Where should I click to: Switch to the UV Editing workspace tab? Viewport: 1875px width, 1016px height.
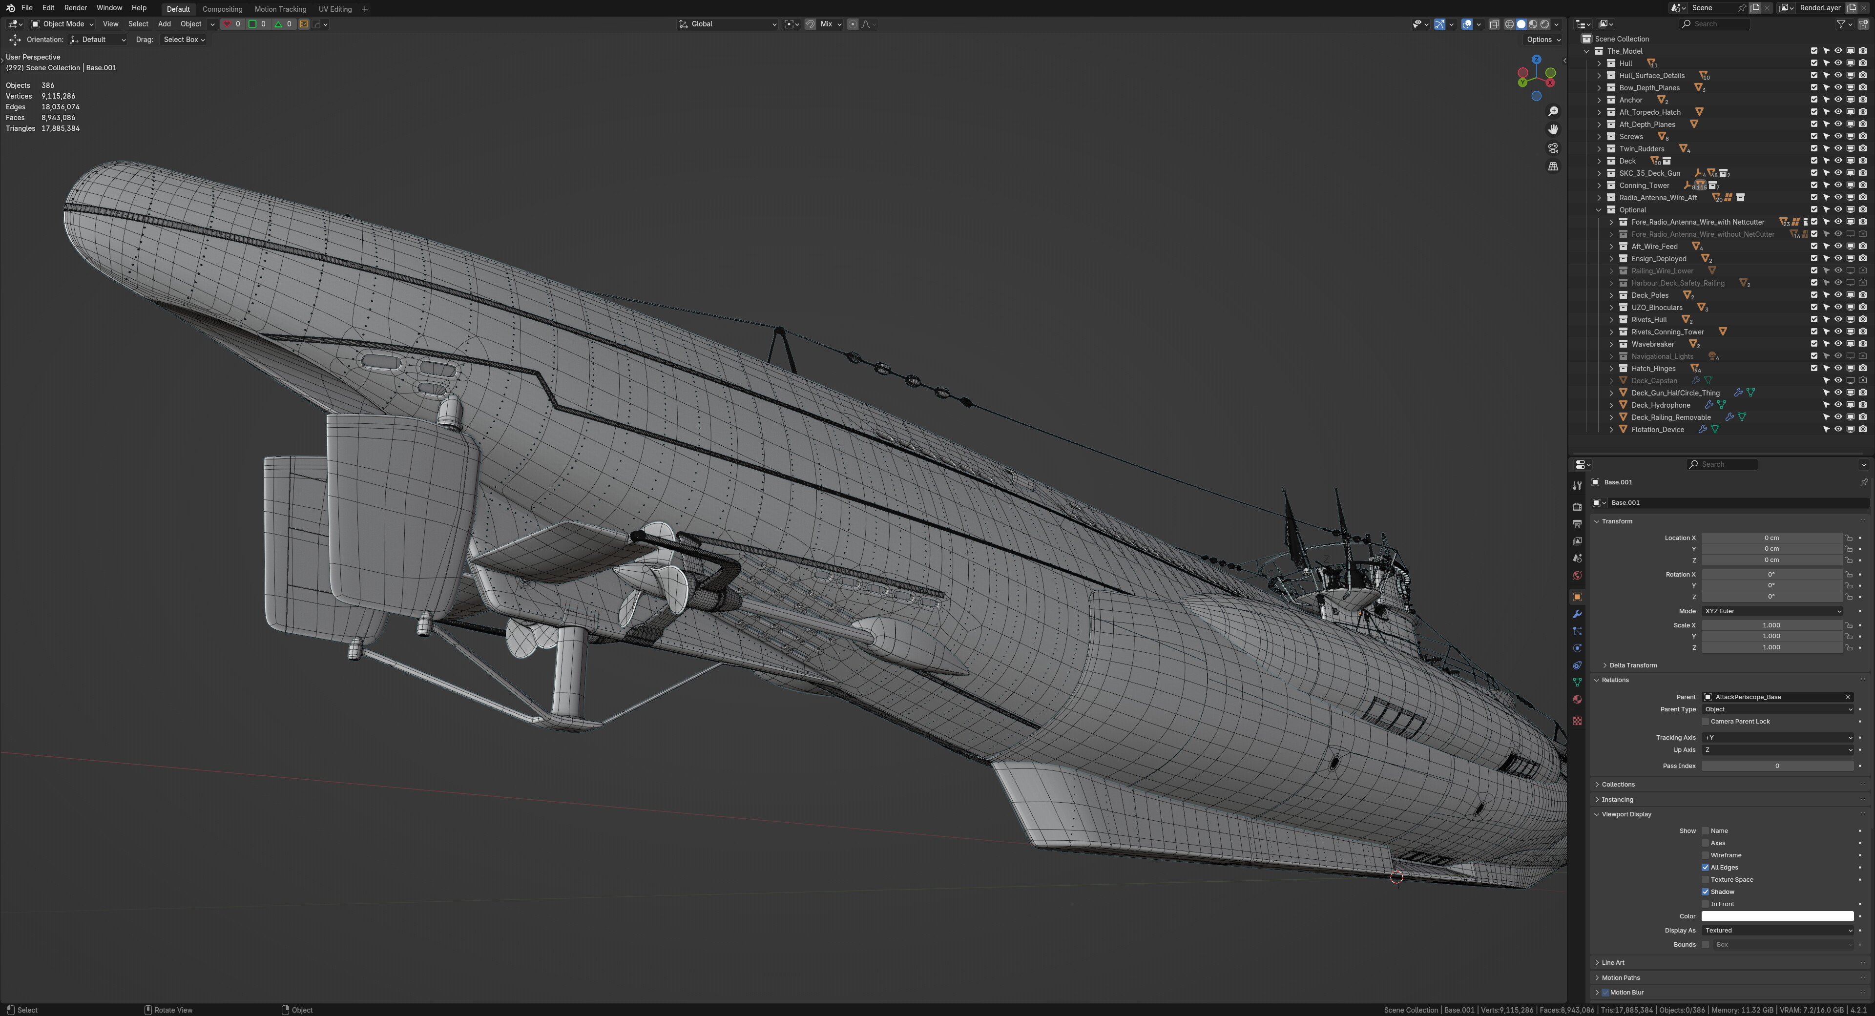335,9
